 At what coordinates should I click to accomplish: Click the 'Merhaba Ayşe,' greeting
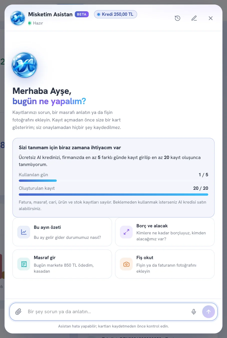(x=42, y=91)
